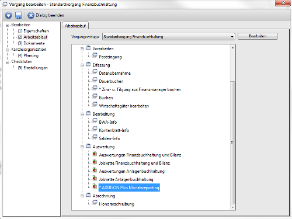Select the Honorarschreibung step
The height and width of the screenshot is (219, 292).
point(116,204)
